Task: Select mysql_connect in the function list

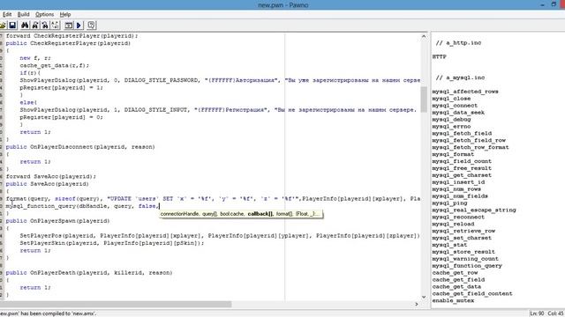Action: pyautogui.click(x=455, y=106)
